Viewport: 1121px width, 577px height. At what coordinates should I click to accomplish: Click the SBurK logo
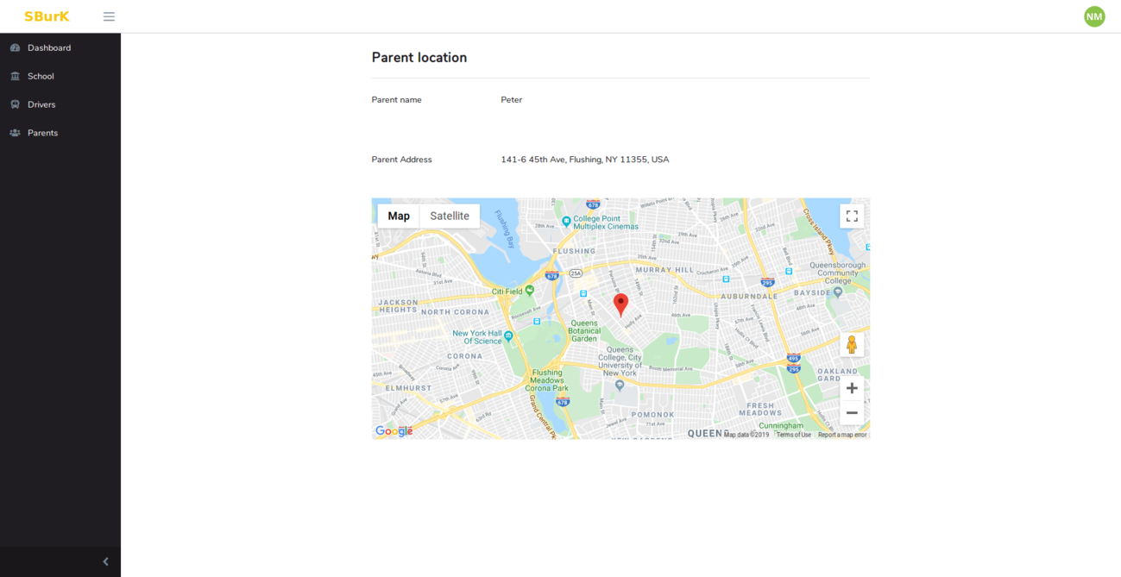45,16
